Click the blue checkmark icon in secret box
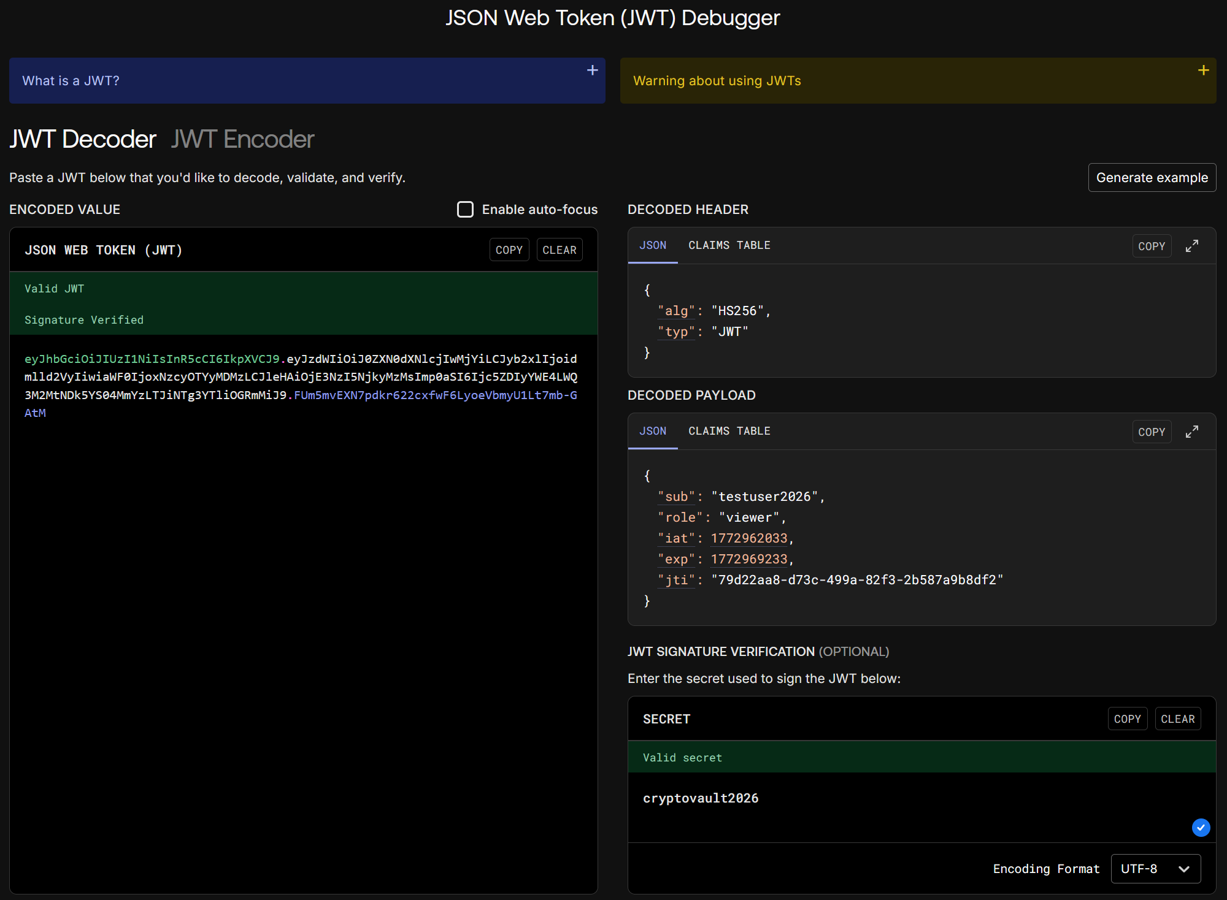Viewport: 1227px width, 900px height. click(x=1201, y=827)
